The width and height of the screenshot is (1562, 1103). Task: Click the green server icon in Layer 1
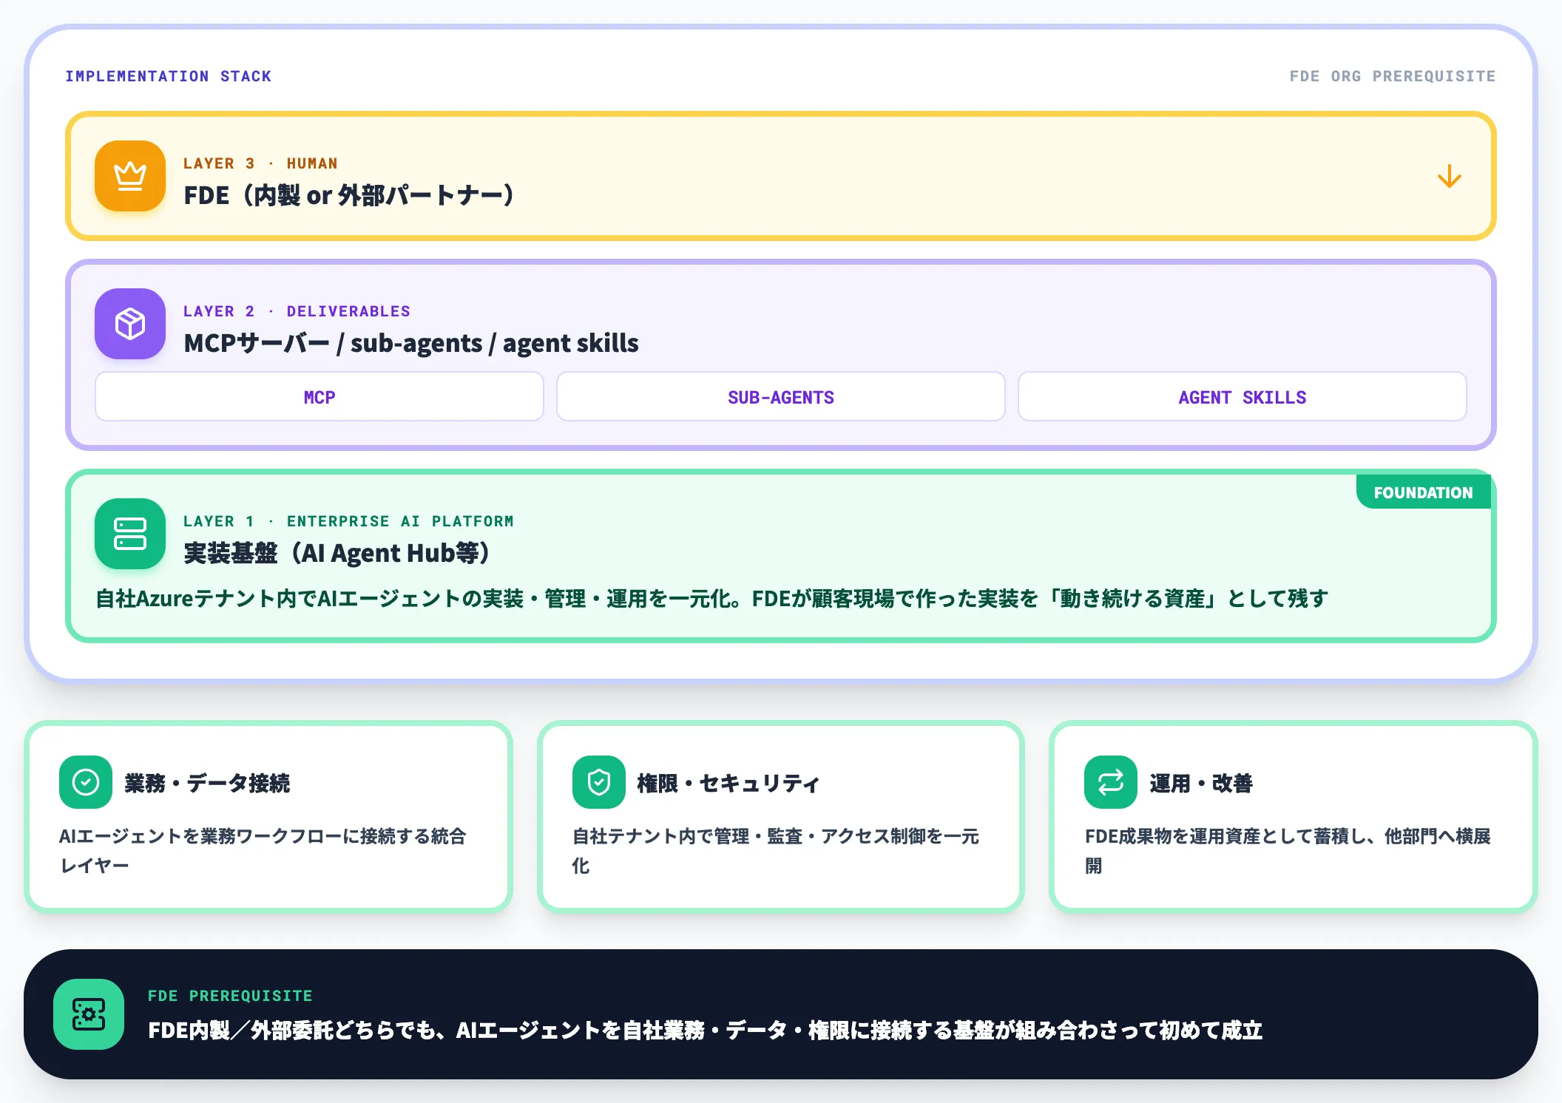[x=130, y=534]
